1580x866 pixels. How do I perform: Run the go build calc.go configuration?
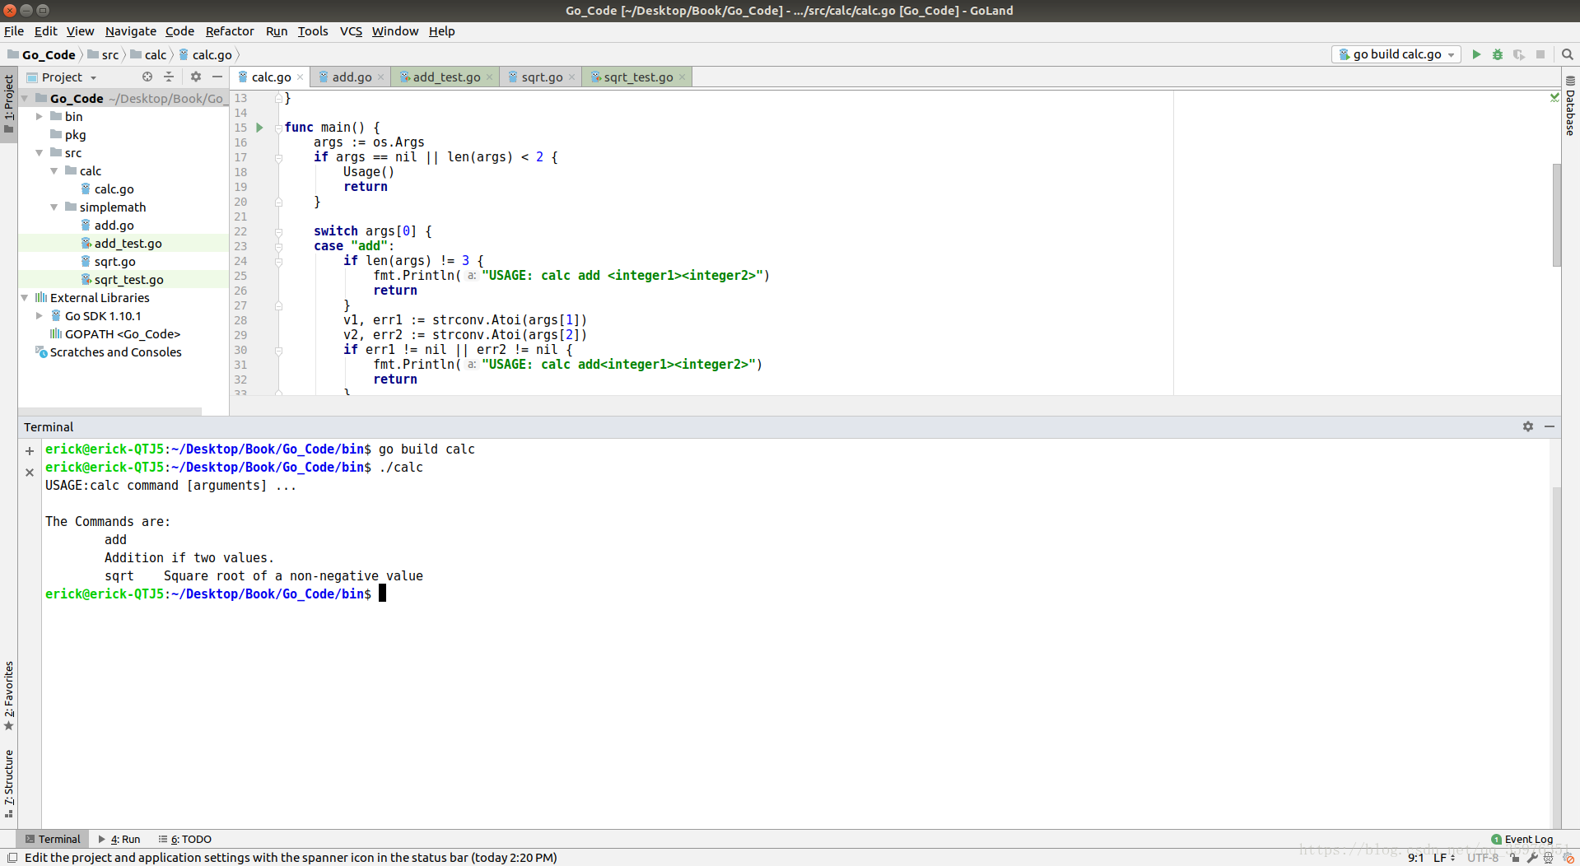pyautogui.click(x=1476, y=54)
